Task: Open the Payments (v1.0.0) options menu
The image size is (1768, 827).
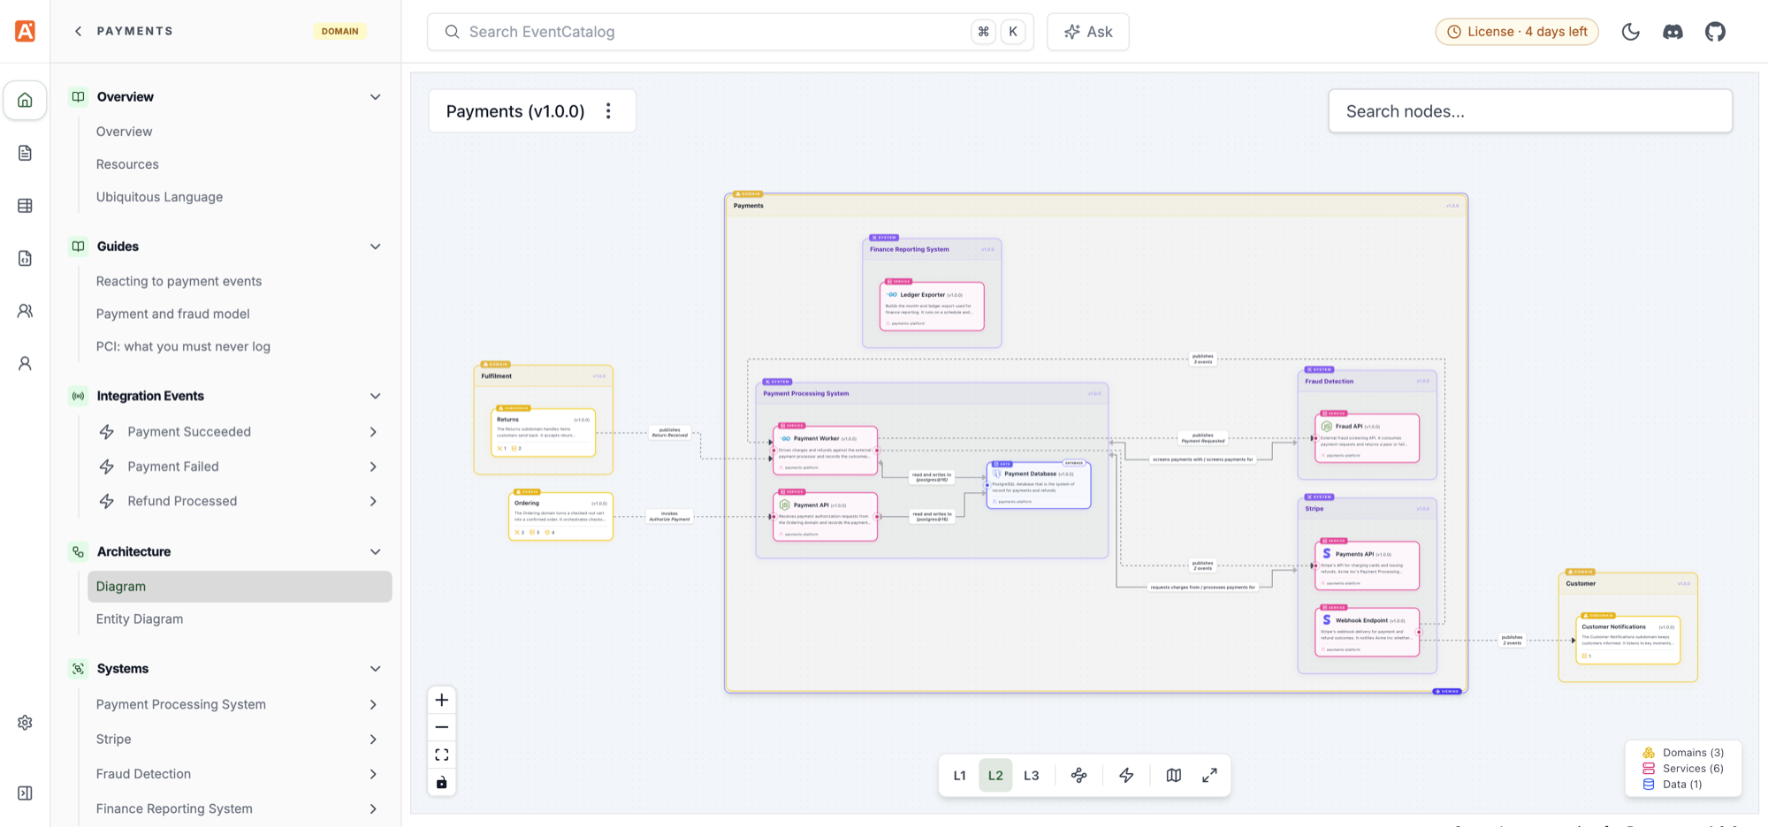Action: point(608,111)
